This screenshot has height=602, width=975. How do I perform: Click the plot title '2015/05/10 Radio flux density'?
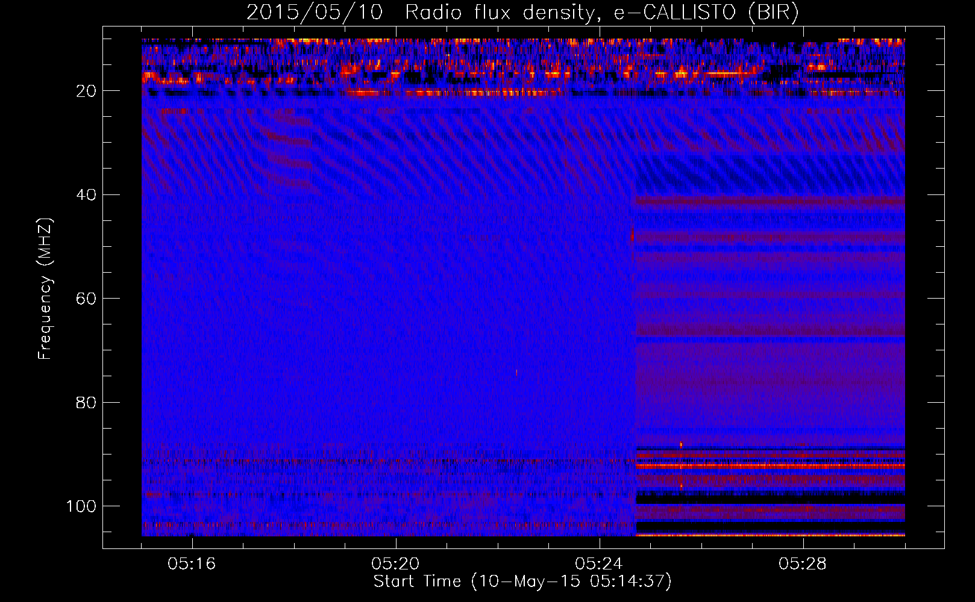click(522, 13)
